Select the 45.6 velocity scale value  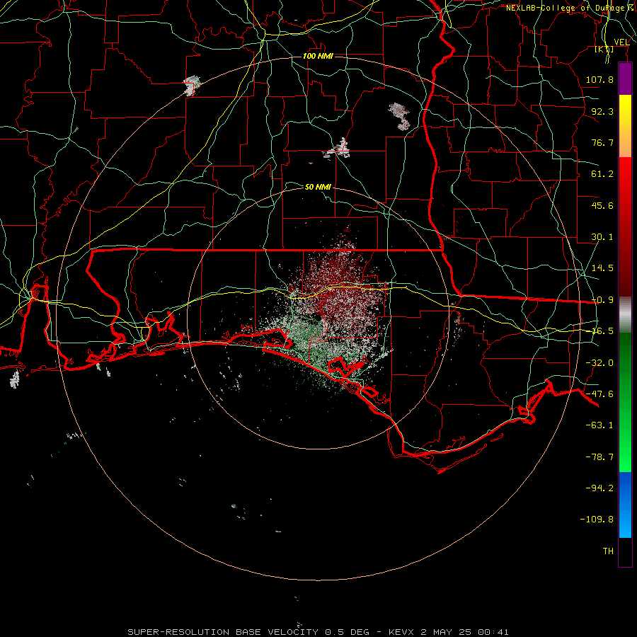point(602,205)
